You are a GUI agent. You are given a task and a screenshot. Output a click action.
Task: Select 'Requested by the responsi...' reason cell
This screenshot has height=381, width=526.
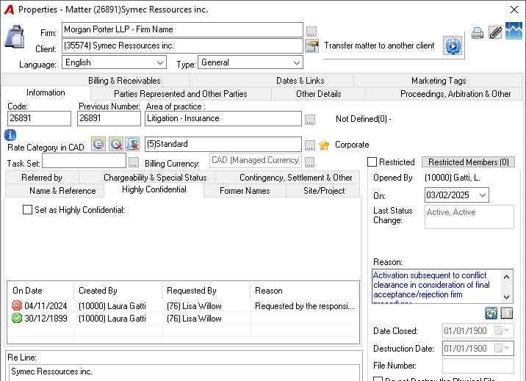[304, 306]
